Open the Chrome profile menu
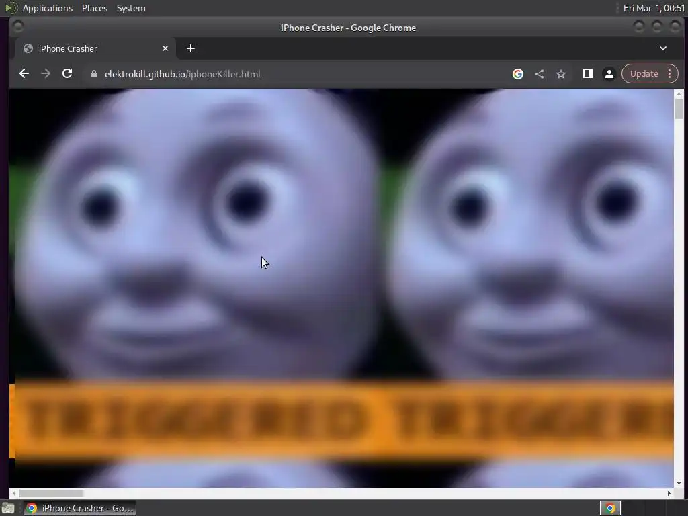Screen dimensions: 688x516 pyautogui.click(x=609, y=74)
